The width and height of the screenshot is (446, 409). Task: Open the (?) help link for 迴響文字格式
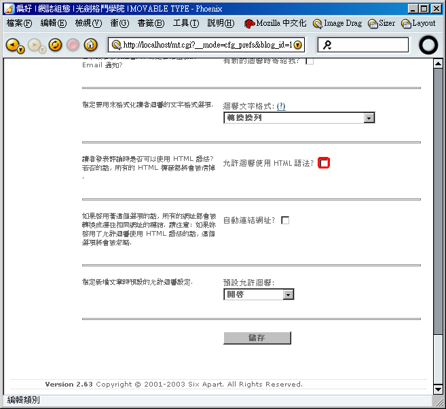[x=281, y=106]
